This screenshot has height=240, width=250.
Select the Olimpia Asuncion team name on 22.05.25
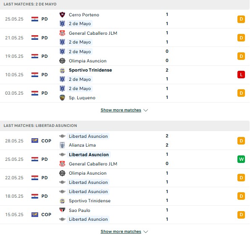(88, 173)
